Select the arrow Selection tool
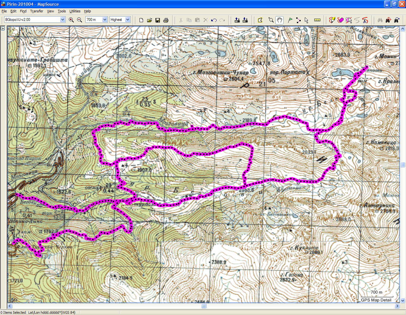 point(306,20)
